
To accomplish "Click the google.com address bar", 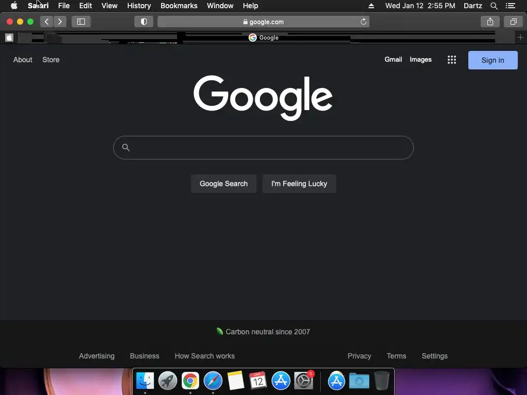I will click(263, 22).
